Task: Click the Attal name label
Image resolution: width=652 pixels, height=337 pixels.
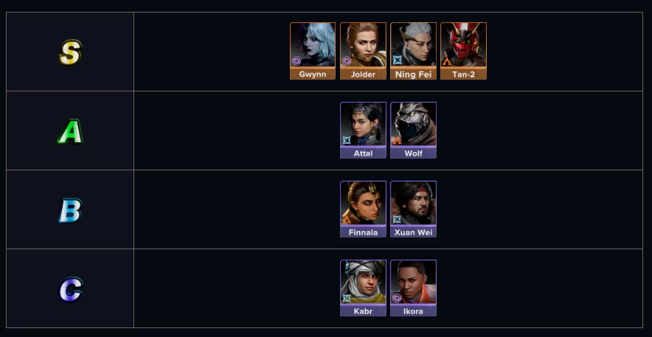Action: point(363,153)
